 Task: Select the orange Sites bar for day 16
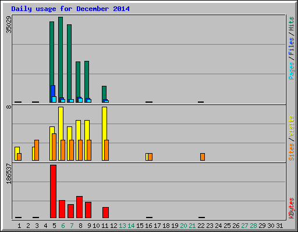150,157
